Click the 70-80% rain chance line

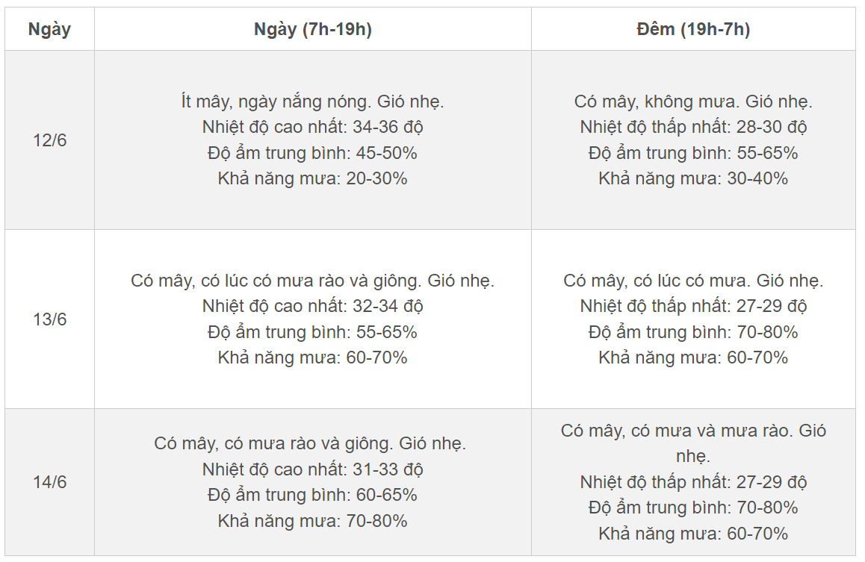312,521
